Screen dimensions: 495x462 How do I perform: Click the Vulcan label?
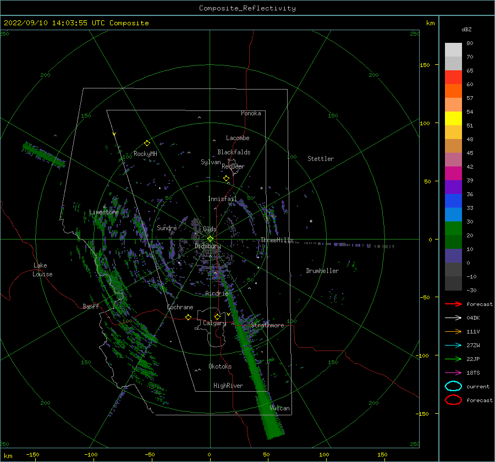click(x=280, y=408)
